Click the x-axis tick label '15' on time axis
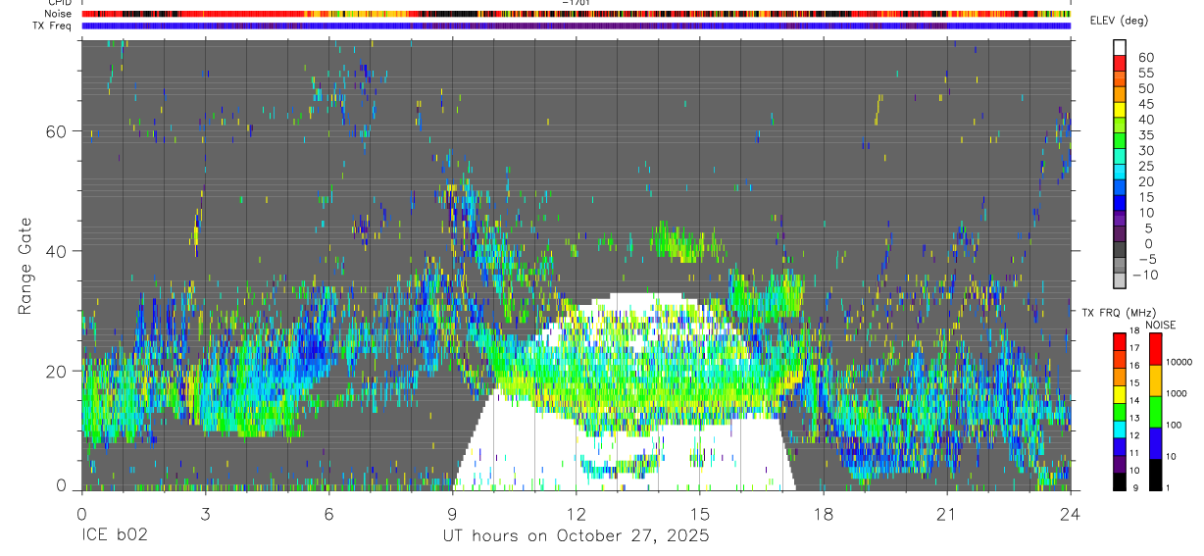Viewport: 1204px width, 556px height. (x=699, y=514)
